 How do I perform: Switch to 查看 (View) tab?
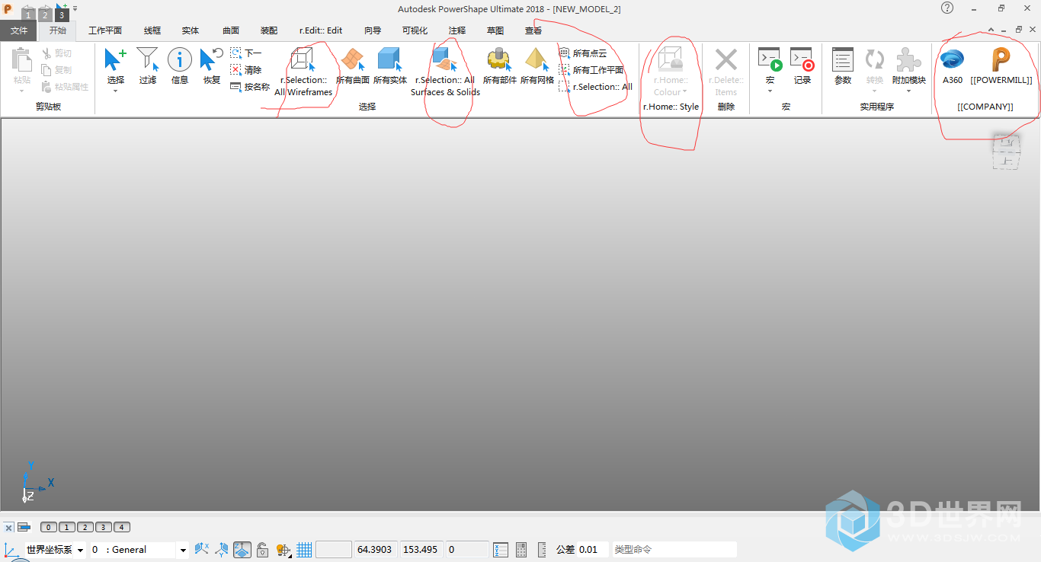click(533, 30)
